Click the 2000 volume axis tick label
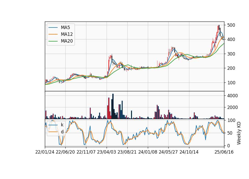This screenshot has height=179, width=249. click(232, 107)
